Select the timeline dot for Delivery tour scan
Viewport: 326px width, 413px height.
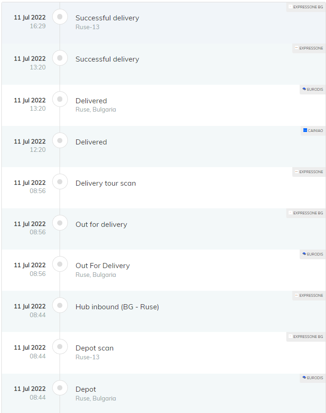click(x=60, y=182)
